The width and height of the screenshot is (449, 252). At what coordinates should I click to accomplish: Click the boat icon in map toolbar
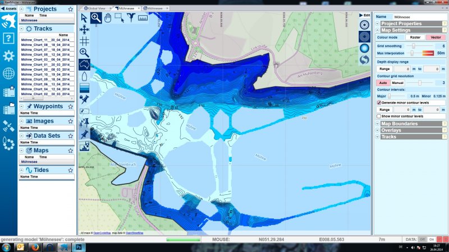coord(84,76)
